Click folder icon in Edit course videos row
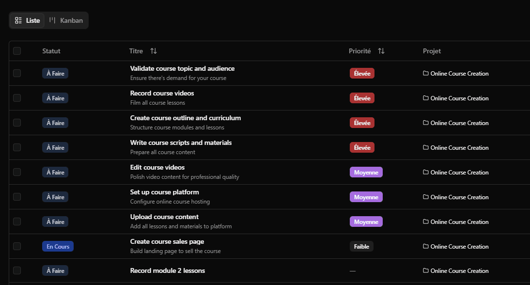 (x=426, y=173)
